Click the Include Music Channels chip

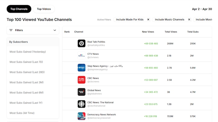tap(172, 20)
